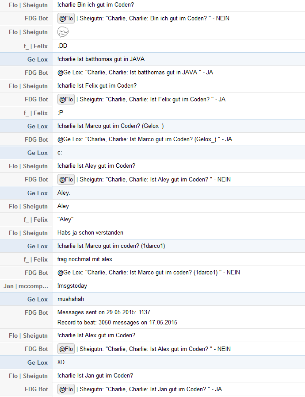Click sender 'Flo | Sheigutn' next to 'Habs ja schon verstanden'
Viewport: 305px width, 397px height.
28,233
